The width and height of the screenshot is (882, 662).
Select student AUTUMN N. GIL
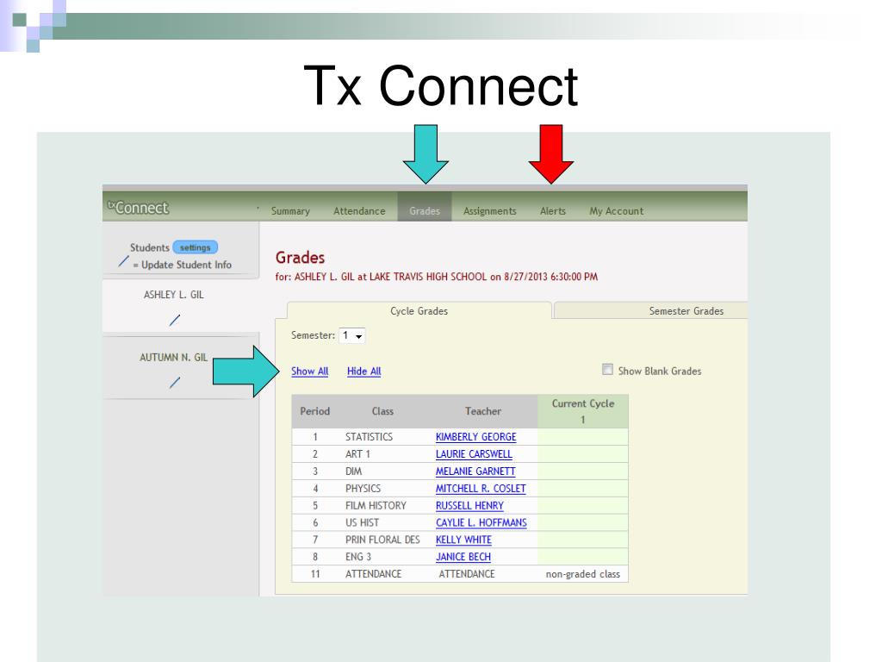(x=174, y=357)
